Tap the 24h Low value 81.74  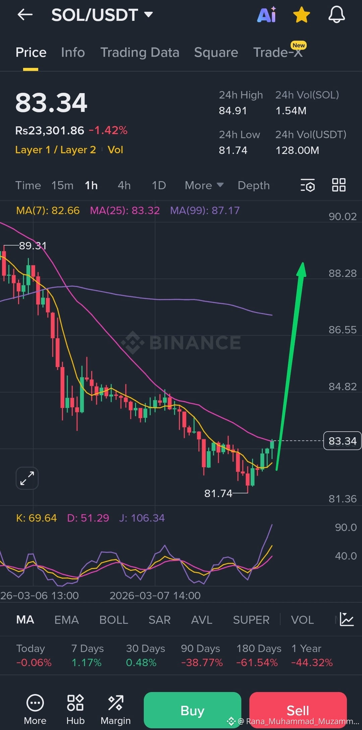[x=233, y=150]
